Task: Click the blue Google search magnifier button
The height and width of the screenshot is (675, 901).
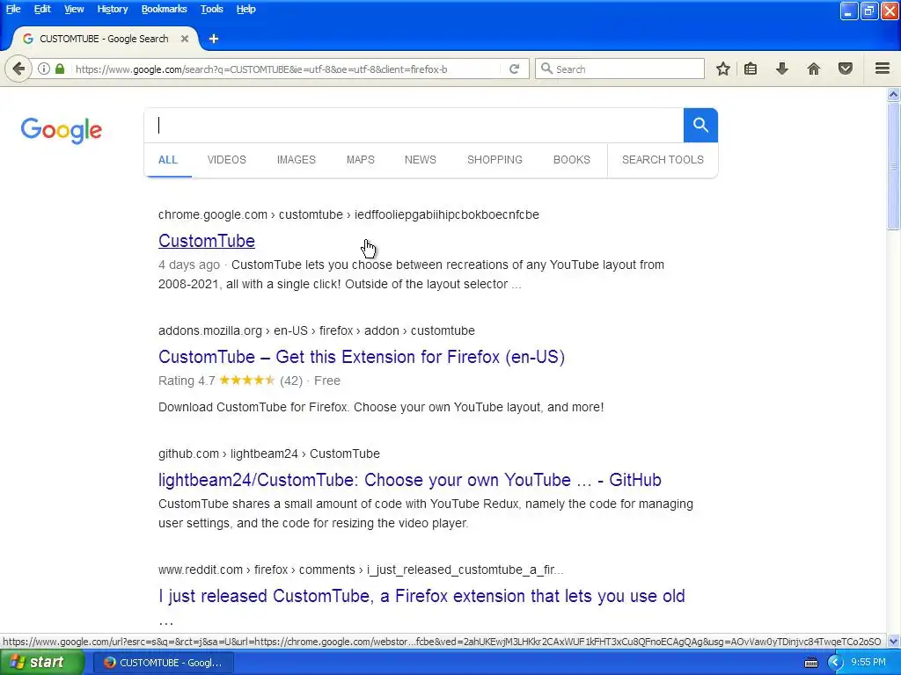Action: pos(700,125)
